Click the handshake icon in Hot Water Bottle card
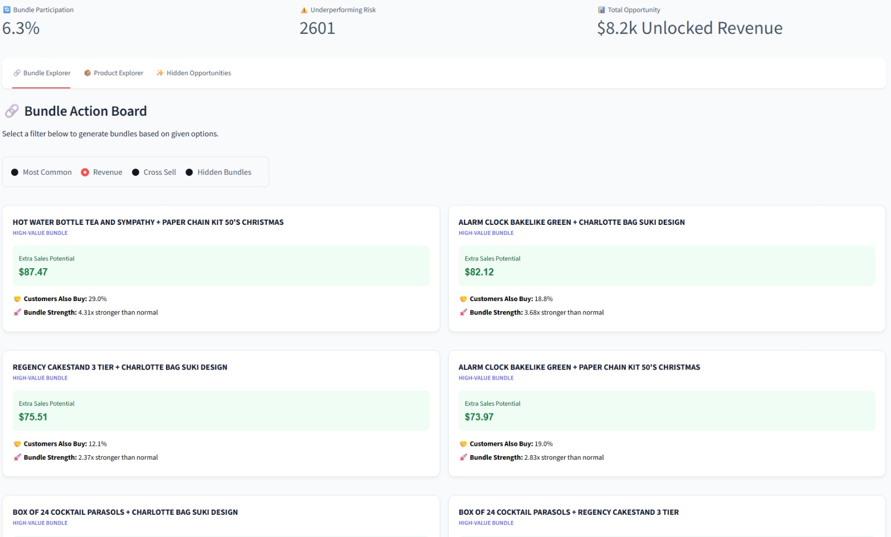 17,299
